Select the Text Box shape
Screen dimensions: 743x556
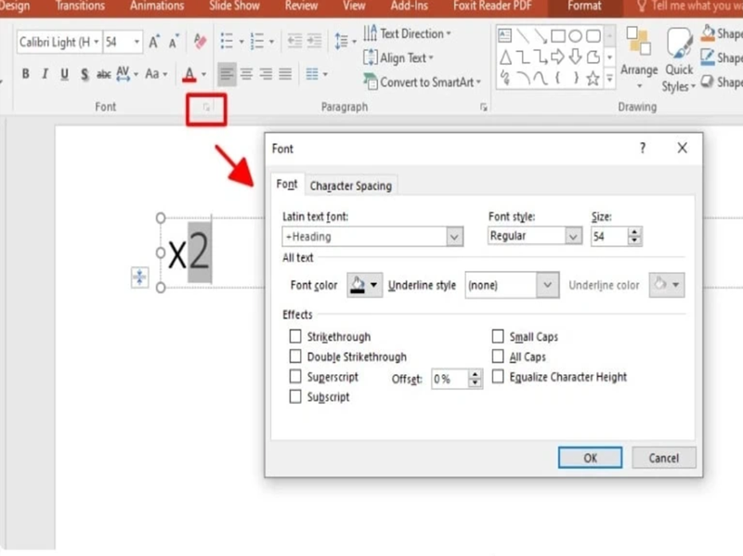point(505,35)
